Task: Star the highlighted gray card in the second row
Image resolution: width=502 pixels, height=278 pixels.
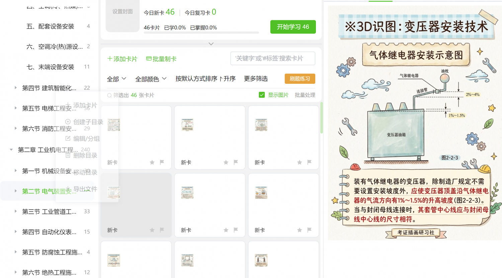Action: (152, 230)
